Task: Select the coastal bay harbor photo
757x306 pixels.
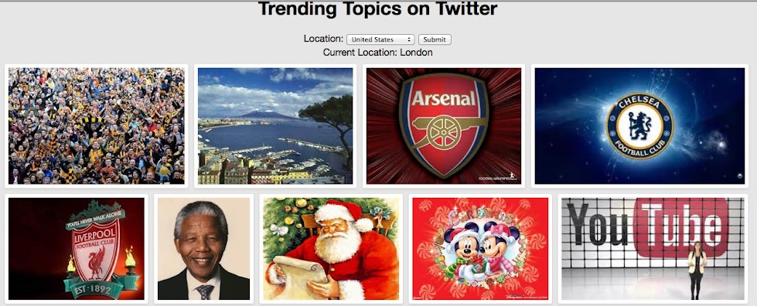Action: (x=275, y=126)
